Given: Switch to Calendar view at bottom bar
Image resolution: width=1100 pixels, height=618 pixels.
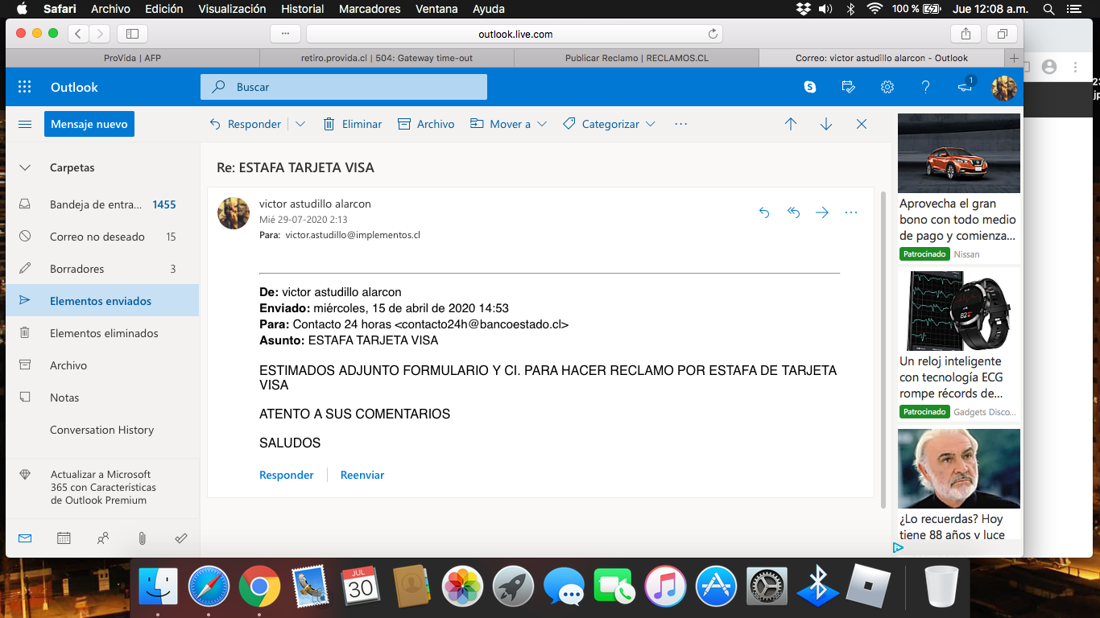Looking at the screenshot, I should coord(64,538).
